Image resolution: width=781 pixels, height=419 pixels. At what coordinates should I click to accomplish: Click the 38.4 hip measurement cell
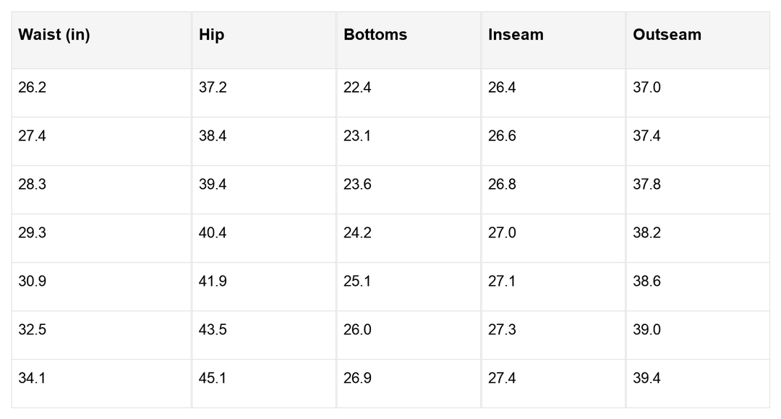coord(213,136)
